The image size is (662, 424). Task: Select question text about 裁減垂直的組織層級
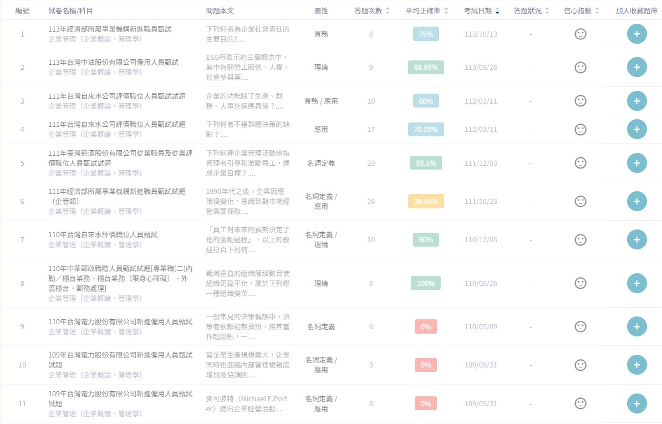point(248,283)
